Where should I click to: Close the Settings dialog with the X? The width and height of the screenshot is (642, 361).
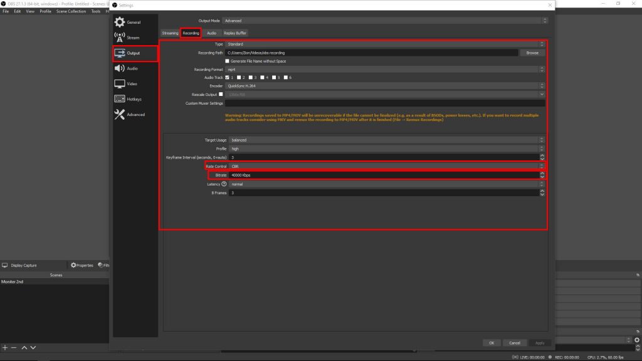tap(550, 5)
